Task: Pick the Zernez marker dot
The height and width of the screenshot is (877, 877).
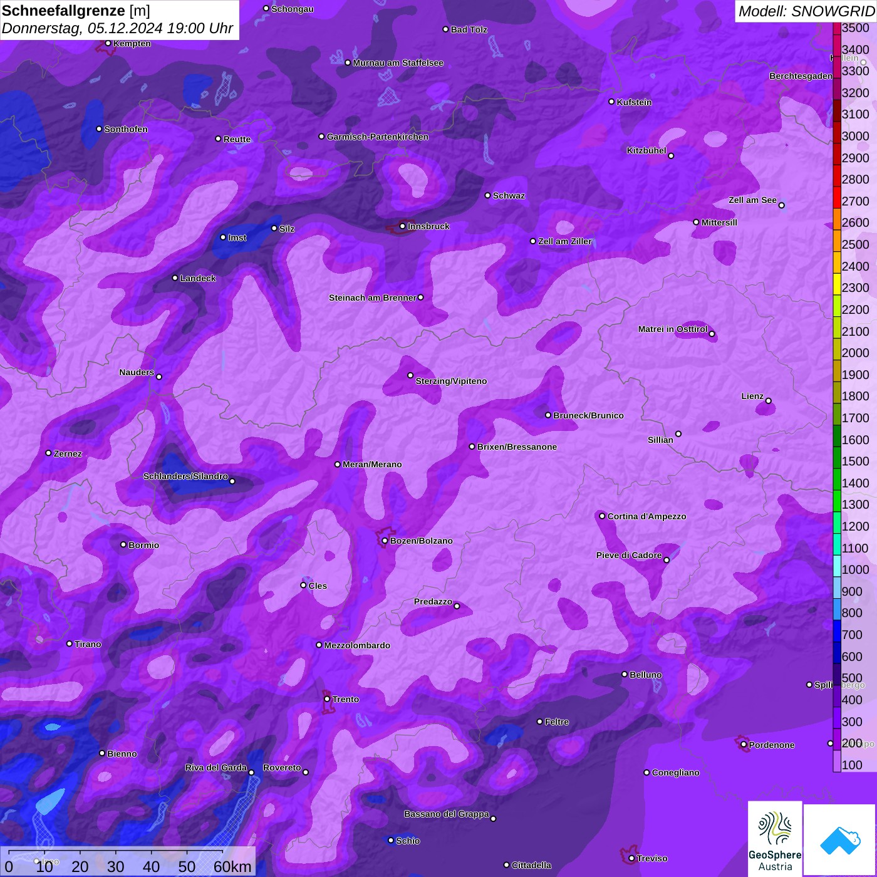Action: pos(49,453)
